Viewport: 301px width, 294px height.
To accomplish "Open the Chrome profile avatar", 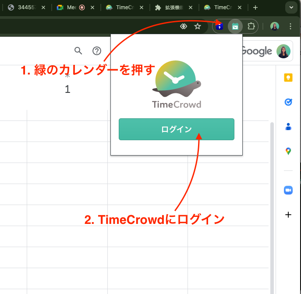I will (x=275, y=26).
